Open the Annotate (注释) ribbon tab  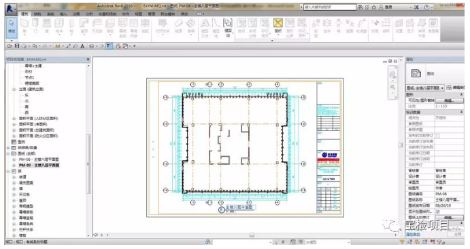(x=76, y=14)
